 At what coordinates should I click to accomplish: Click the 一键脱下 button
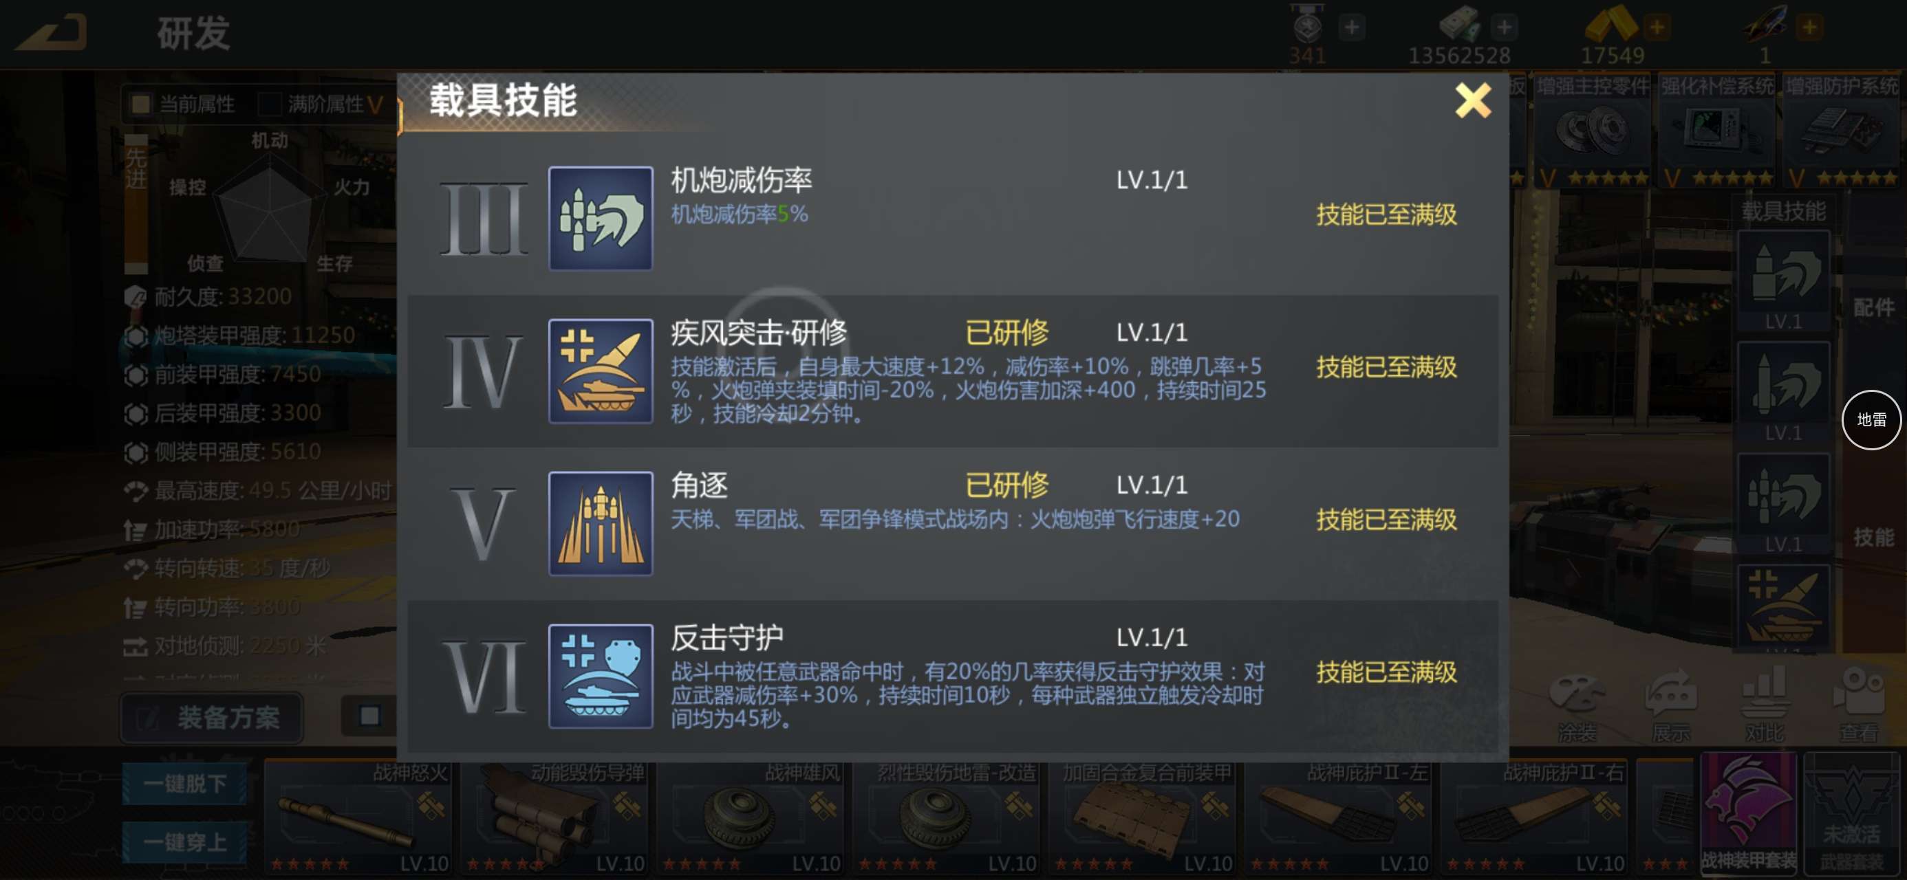184,783
